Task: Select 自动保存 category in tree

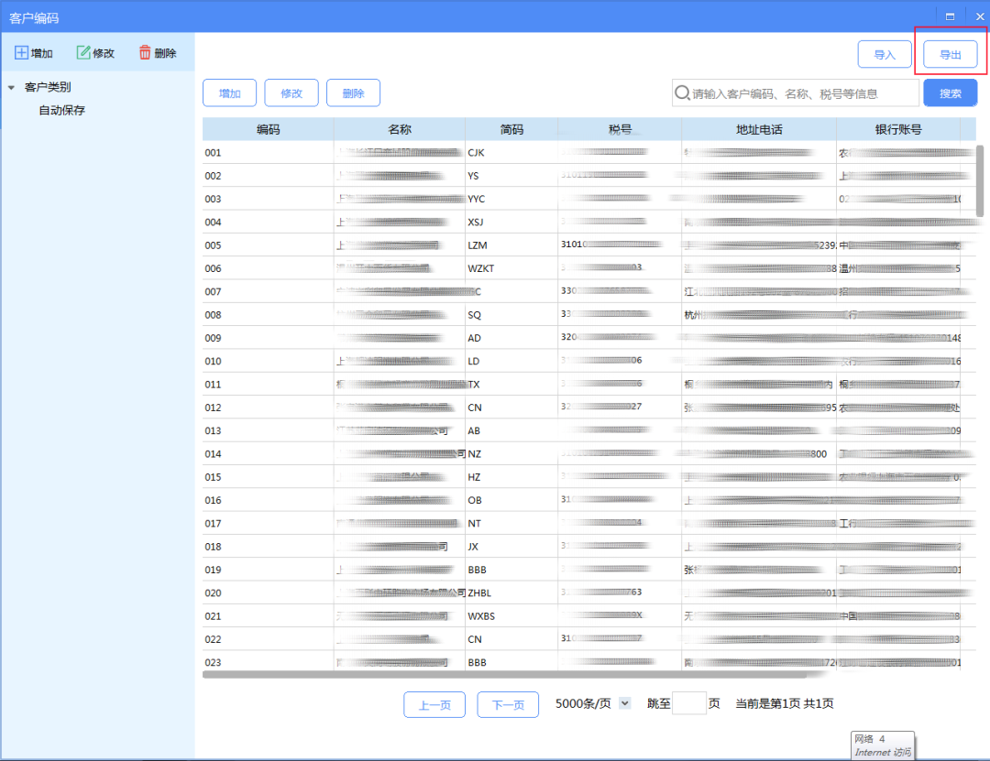Action: (x=62, y=111)
